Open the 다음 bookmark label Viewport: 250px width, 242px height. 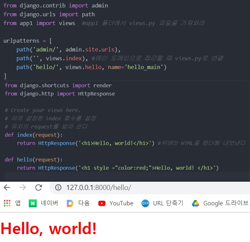coord(84,203)
